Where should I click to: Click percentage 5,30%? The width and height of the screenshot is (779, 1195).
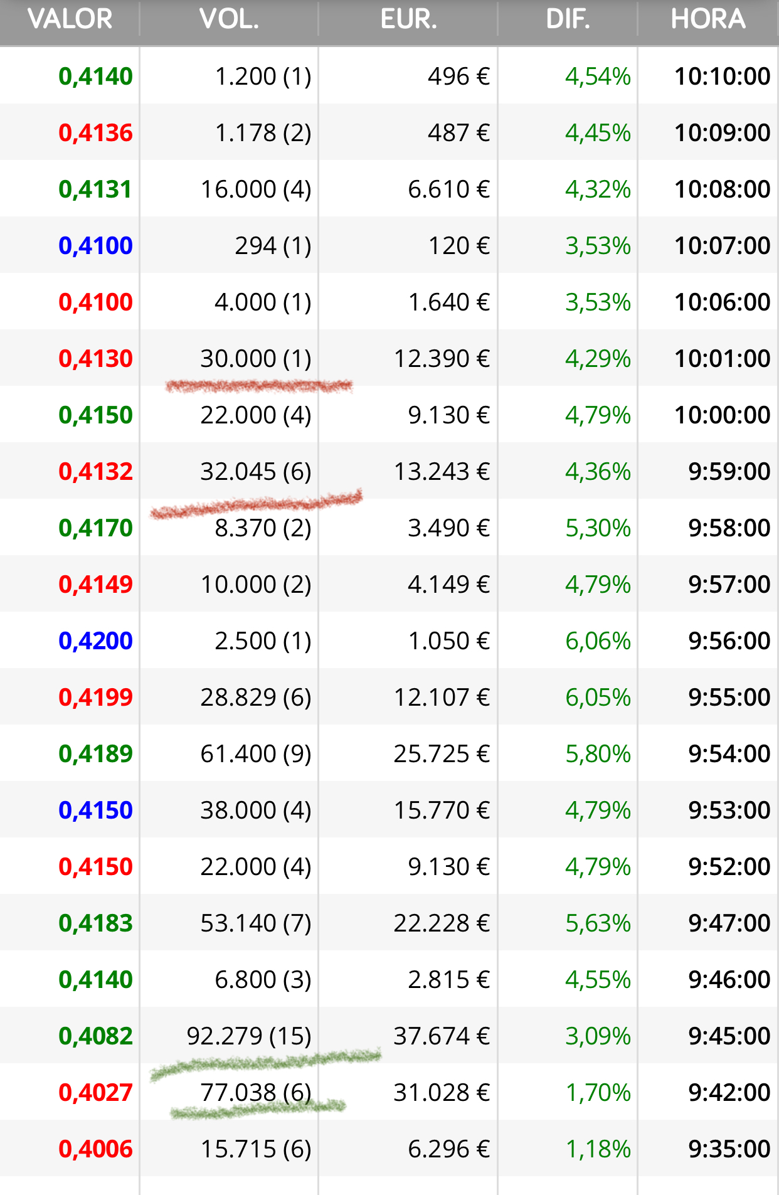(598, 528)
